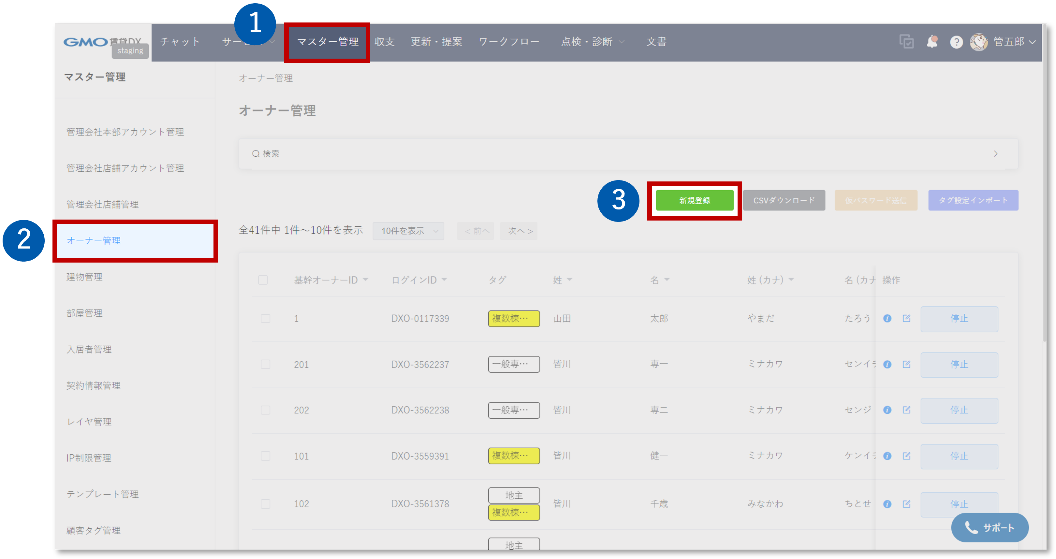Open the 10件を表示 page size dropdown

tap(408, 231)
